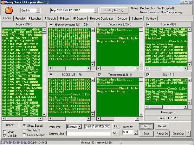Open the Scheme tab
Viewport: 194px width, 145px height.
click(137, 19)
